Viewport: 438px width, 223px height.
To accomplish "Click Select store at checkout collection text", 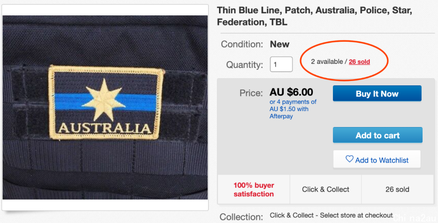I will pyautogui.click(x=357, y=215).
